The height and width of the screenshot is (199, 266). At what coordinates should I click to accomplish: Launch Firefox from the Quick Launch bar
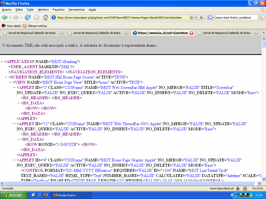[x=46, y=195]
